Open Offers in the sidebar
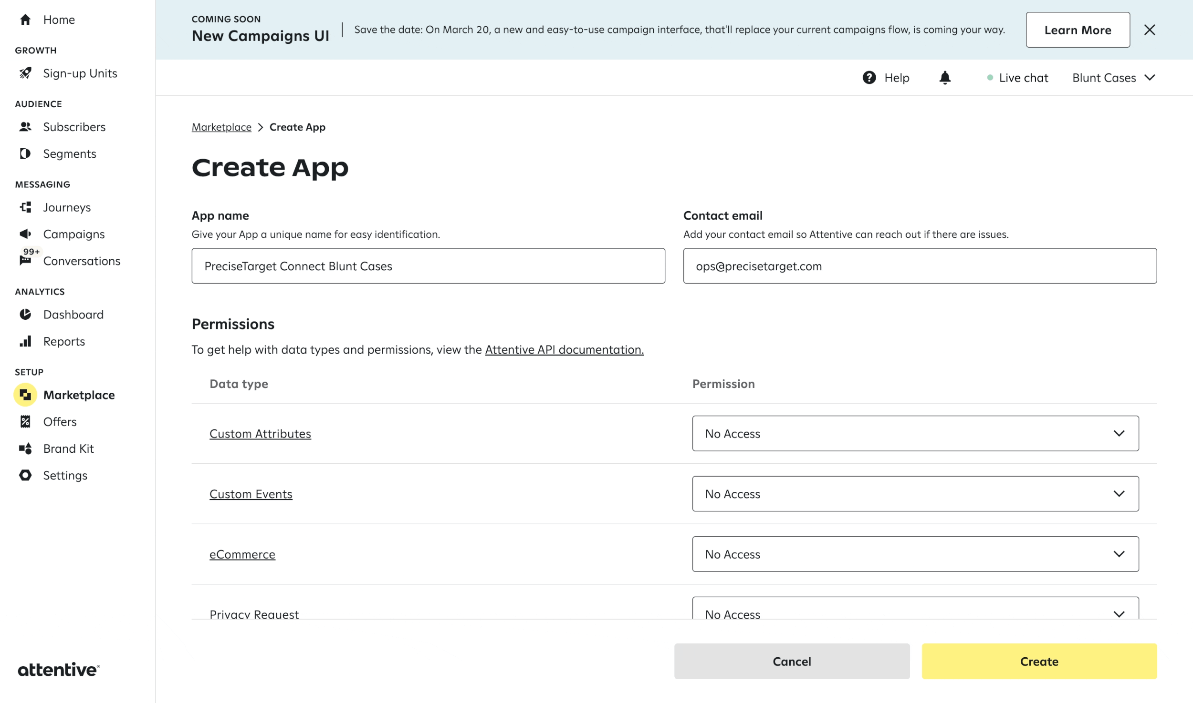 coord(60,422)
